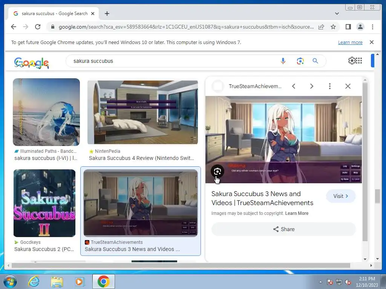Open preview title Sakura Succubus 3 News
This screenshot has width=386, height=289.
(x=262, y=198)
